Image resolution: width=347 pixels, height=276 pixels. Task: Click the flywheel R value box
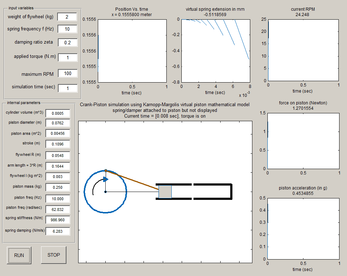[57, 156]
